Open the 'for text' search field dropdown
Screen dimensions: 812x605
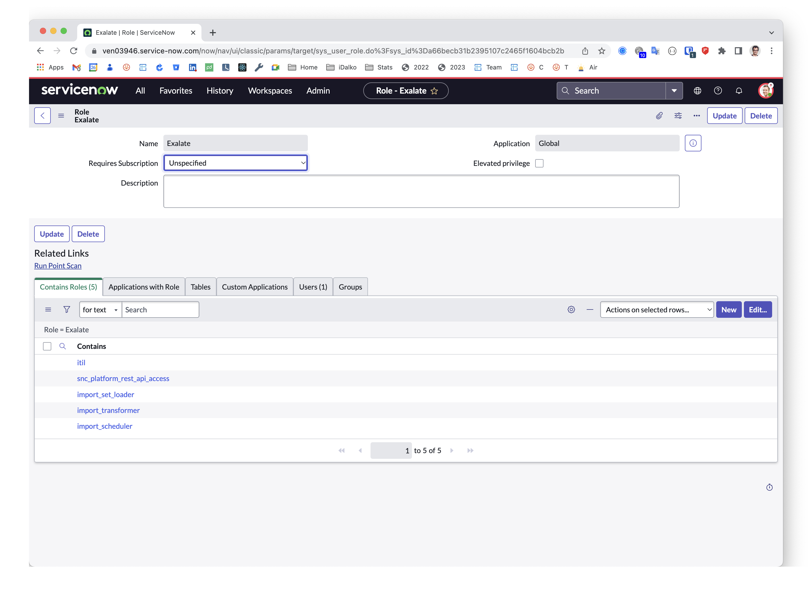coord(100,309)
